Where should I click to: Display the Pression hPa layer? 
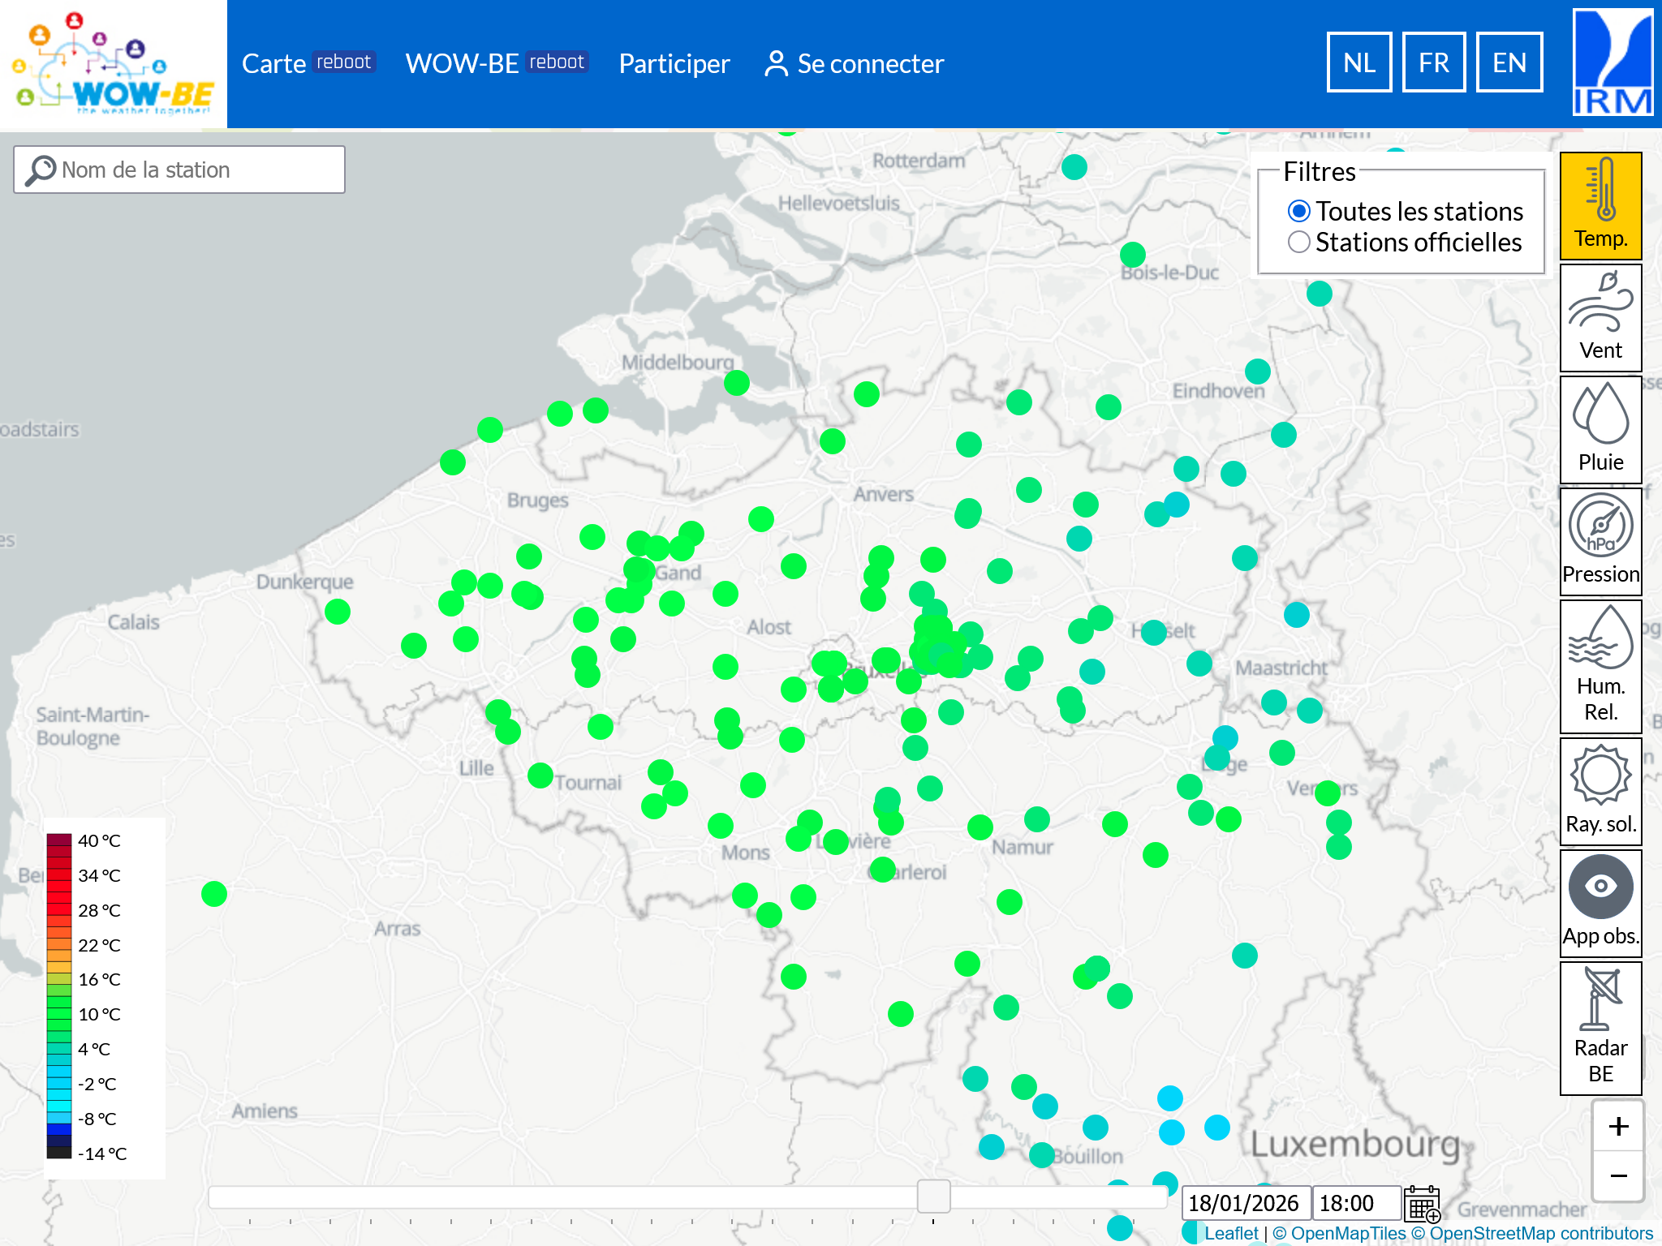tap(1600, 541)
